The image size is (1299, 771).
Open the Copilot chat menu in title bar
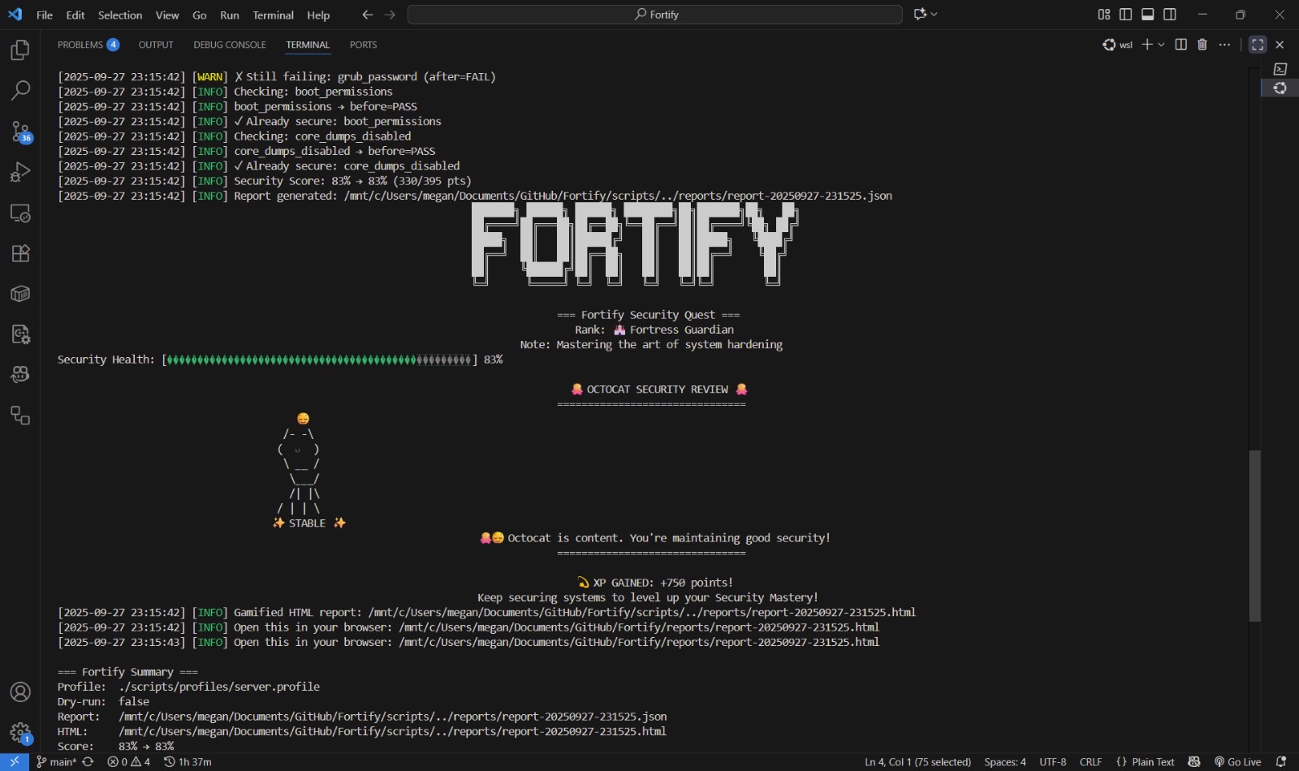tap(926, 15)
